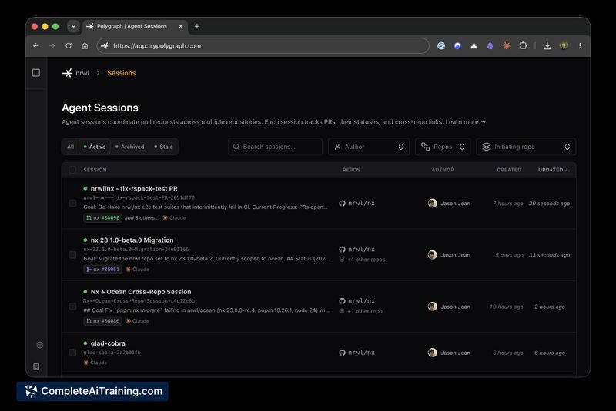This screenshot has width=616, height=411.
Task: Click '+1 other repo' text
Action: point(364,311)
